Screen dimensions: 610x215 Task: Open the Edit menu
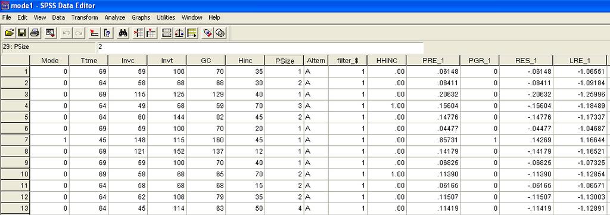click(22, 17)
